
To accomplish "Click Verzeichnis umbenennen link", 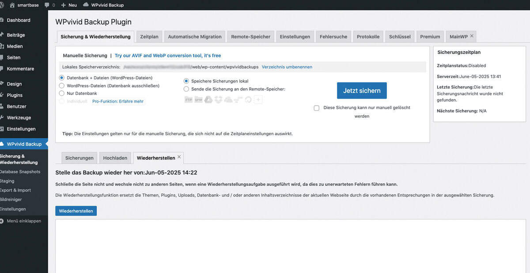I will (x=287, y=67).
